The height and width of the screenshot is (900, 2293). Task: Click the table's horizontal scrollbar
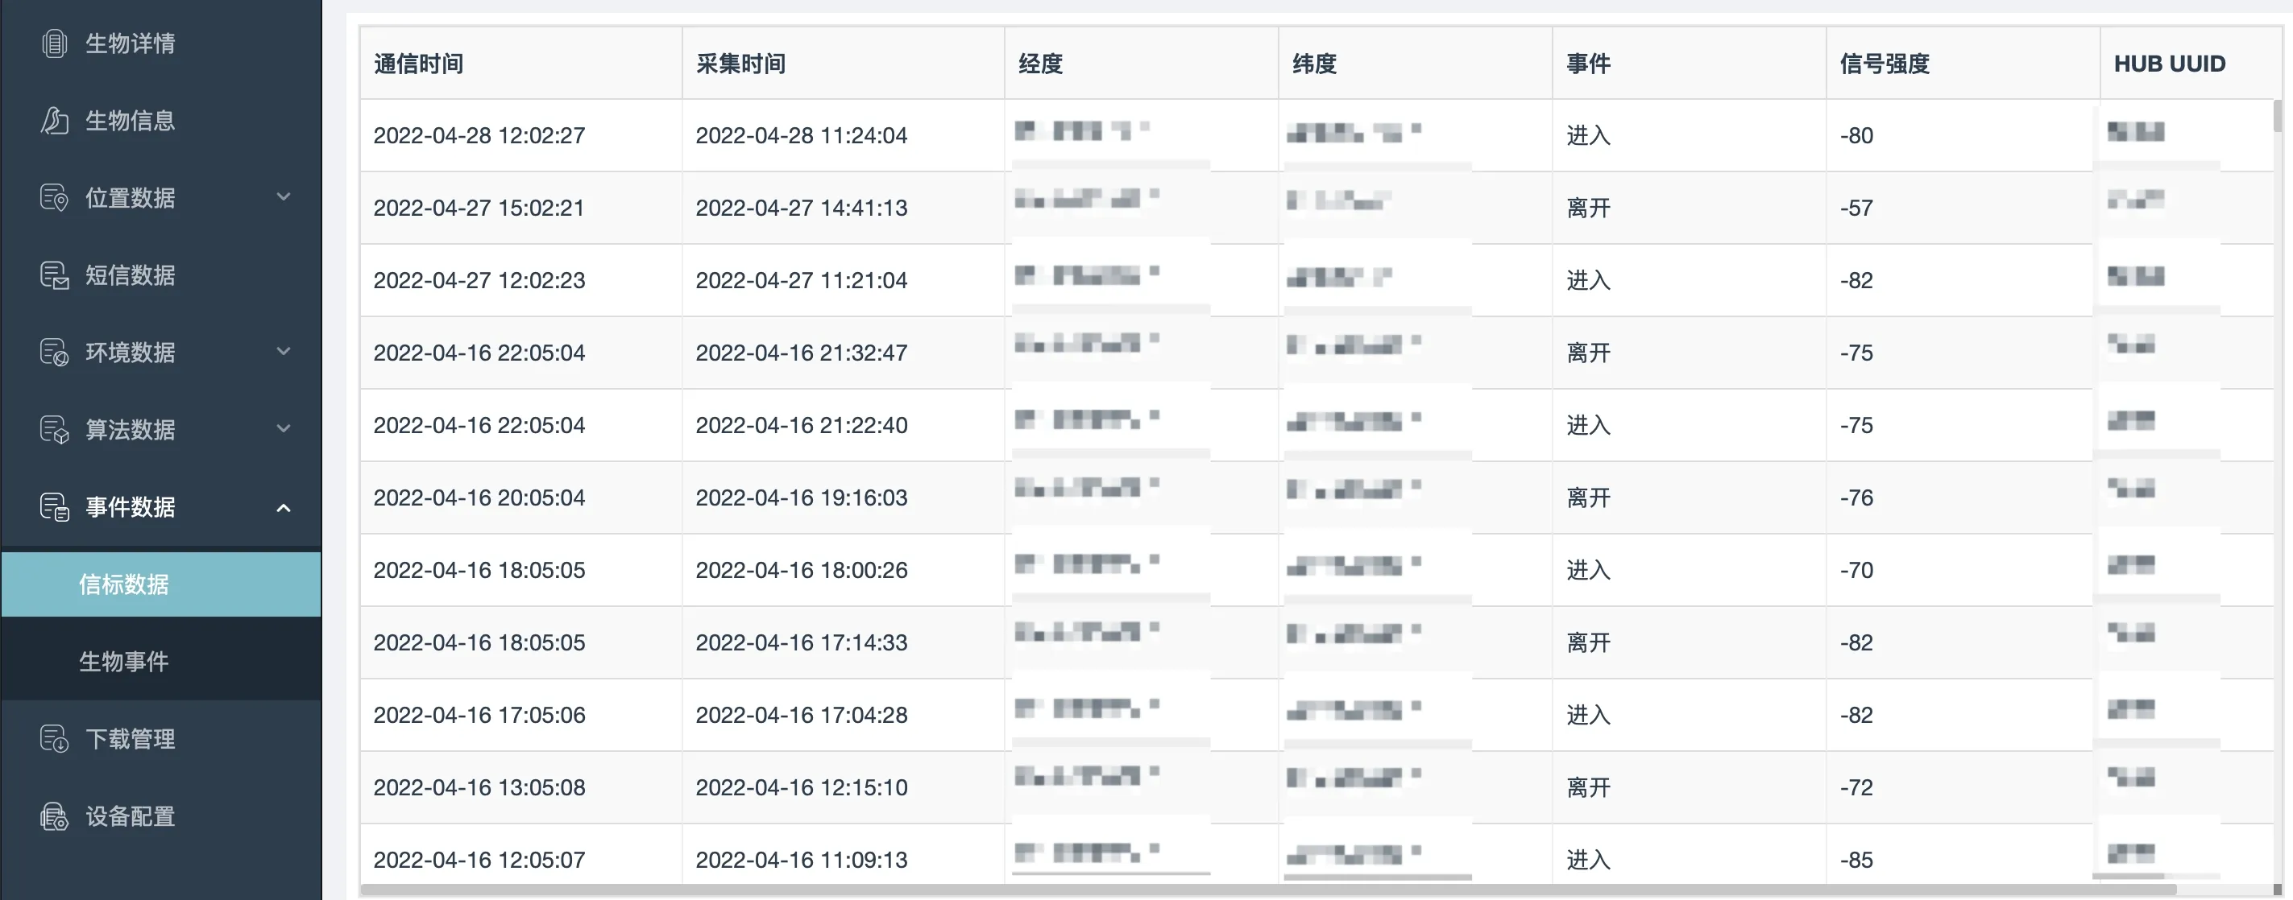click(x=1246, y=890)
